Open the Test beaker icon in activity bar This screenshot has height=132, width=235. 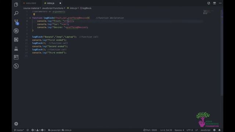tap(16, 48)
